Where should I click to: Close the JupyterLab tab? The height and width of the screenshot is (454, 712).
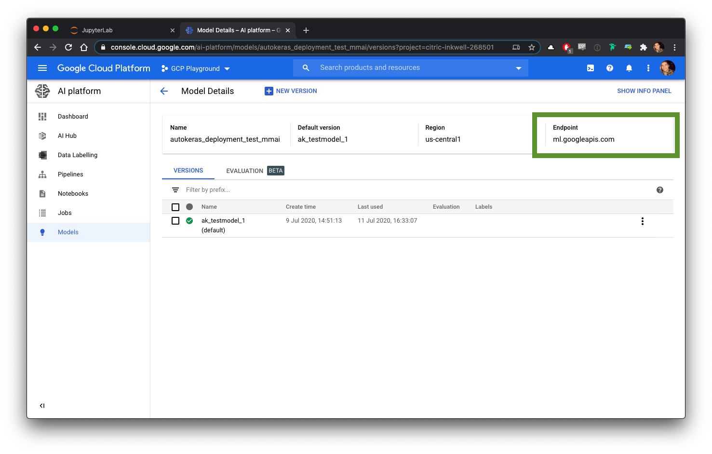click(173, 30)
